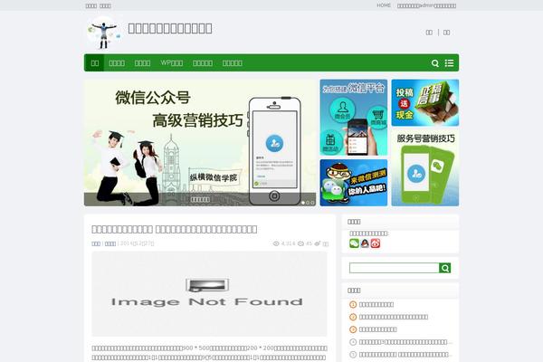Click the comment icon beside 45

(300, 243)
